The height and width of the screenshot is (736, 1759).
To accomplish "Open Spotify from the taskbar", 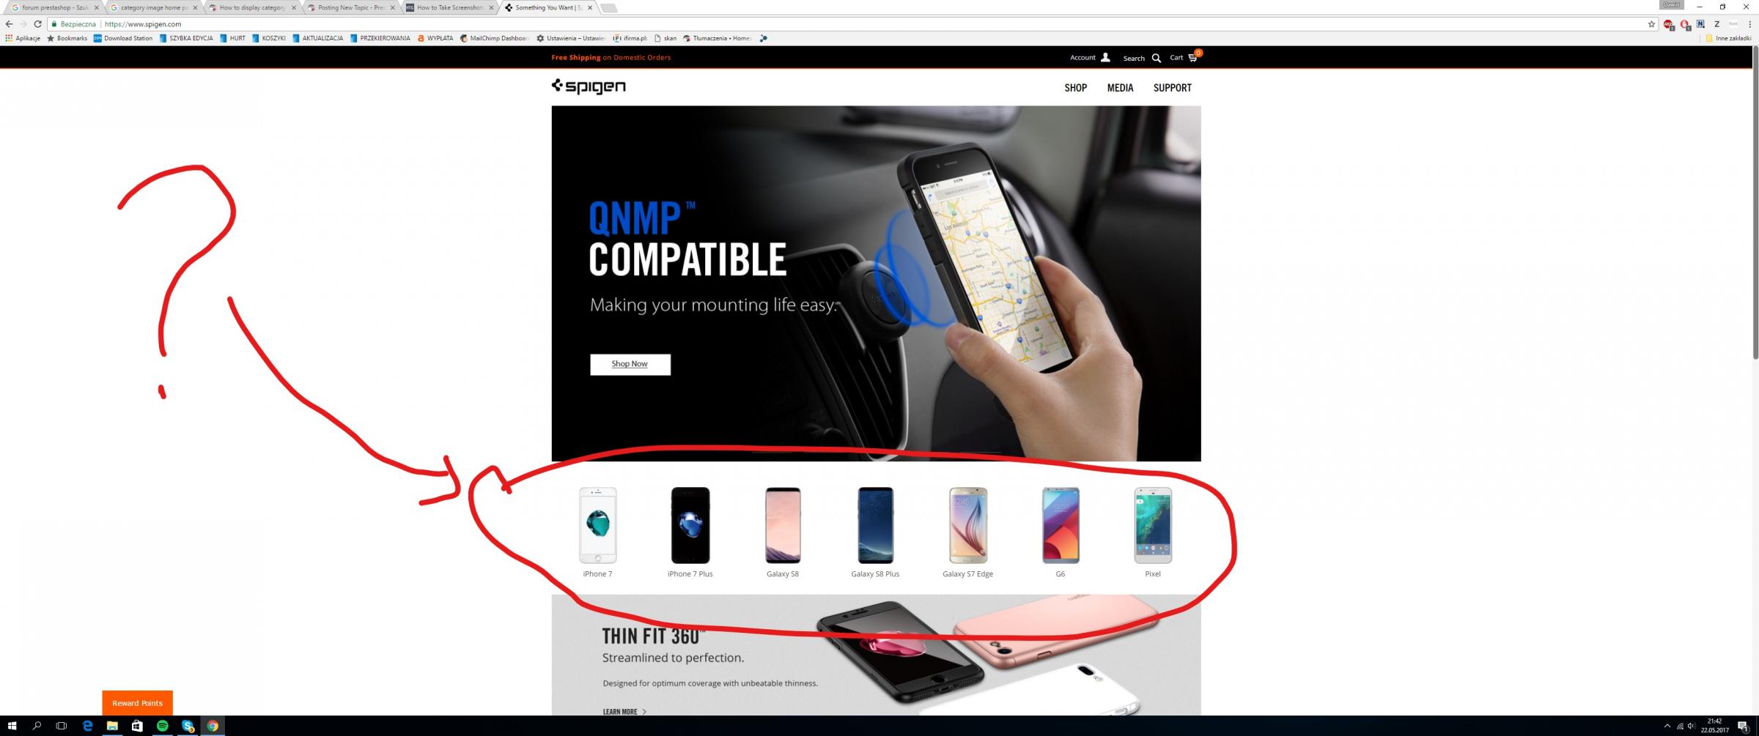I will 162,726.
